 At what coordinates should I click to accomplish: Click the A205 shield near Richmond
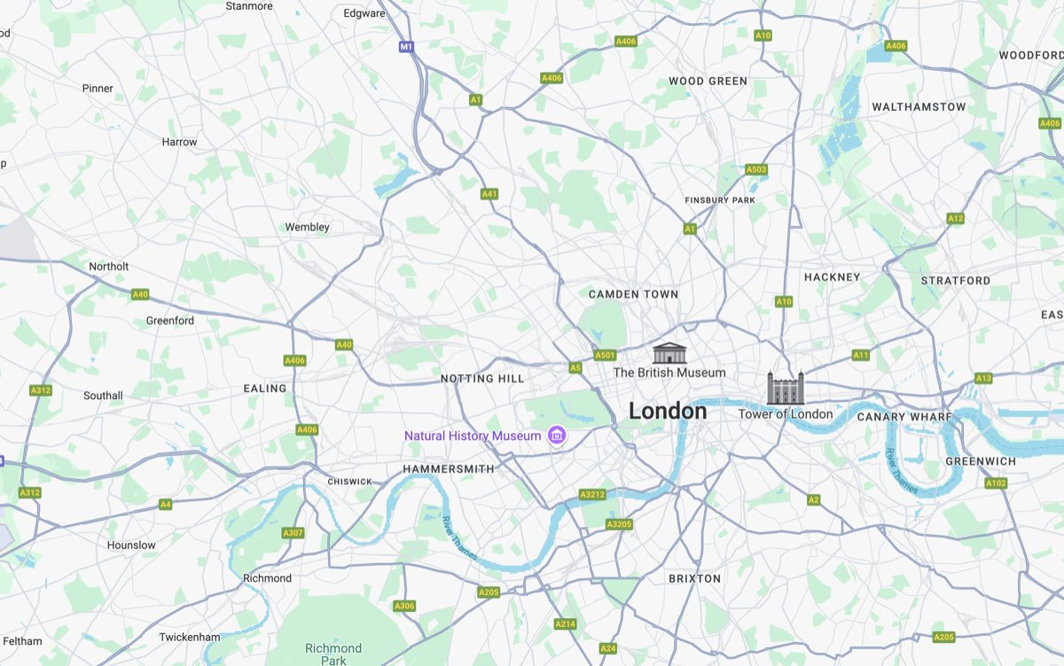point(489,592)
